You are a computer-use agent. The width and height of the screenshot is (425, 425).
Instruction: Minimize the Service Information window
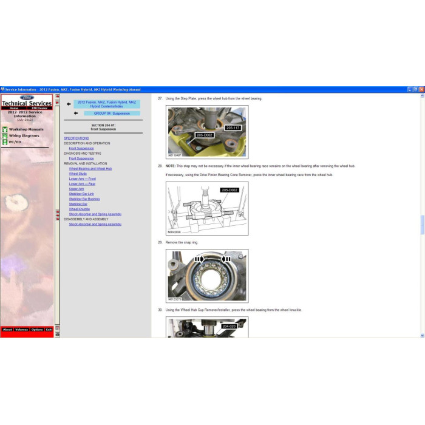[x=410, y=89]
